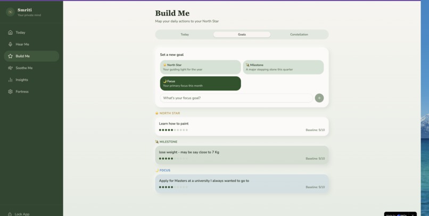Open the Insights page
Image resolution: width=429 pixels, height=216 pixels.
(x=31, y=80)
